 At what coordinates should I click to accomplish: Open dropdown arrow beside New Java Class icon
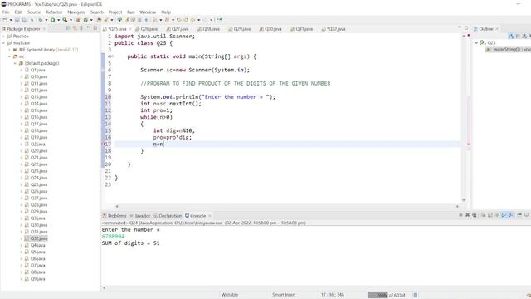[91, 20]
